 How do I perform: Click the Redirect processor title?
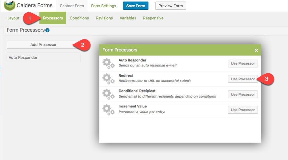tap(126, 76)
